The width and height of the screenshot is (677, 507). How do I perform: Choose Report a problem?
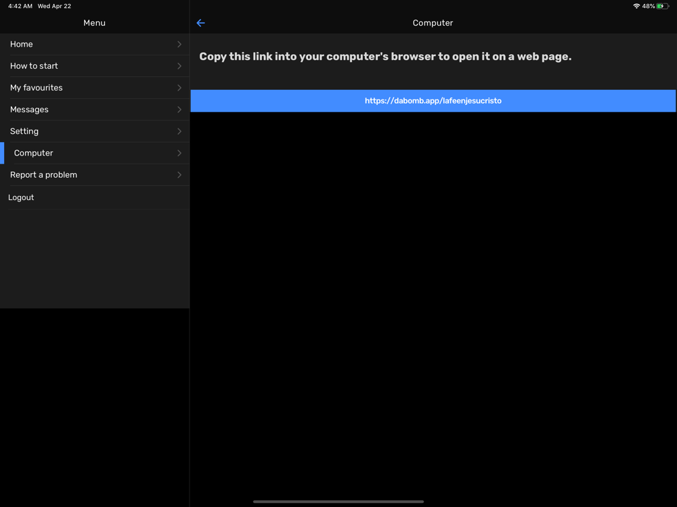(x=95, y=174)
